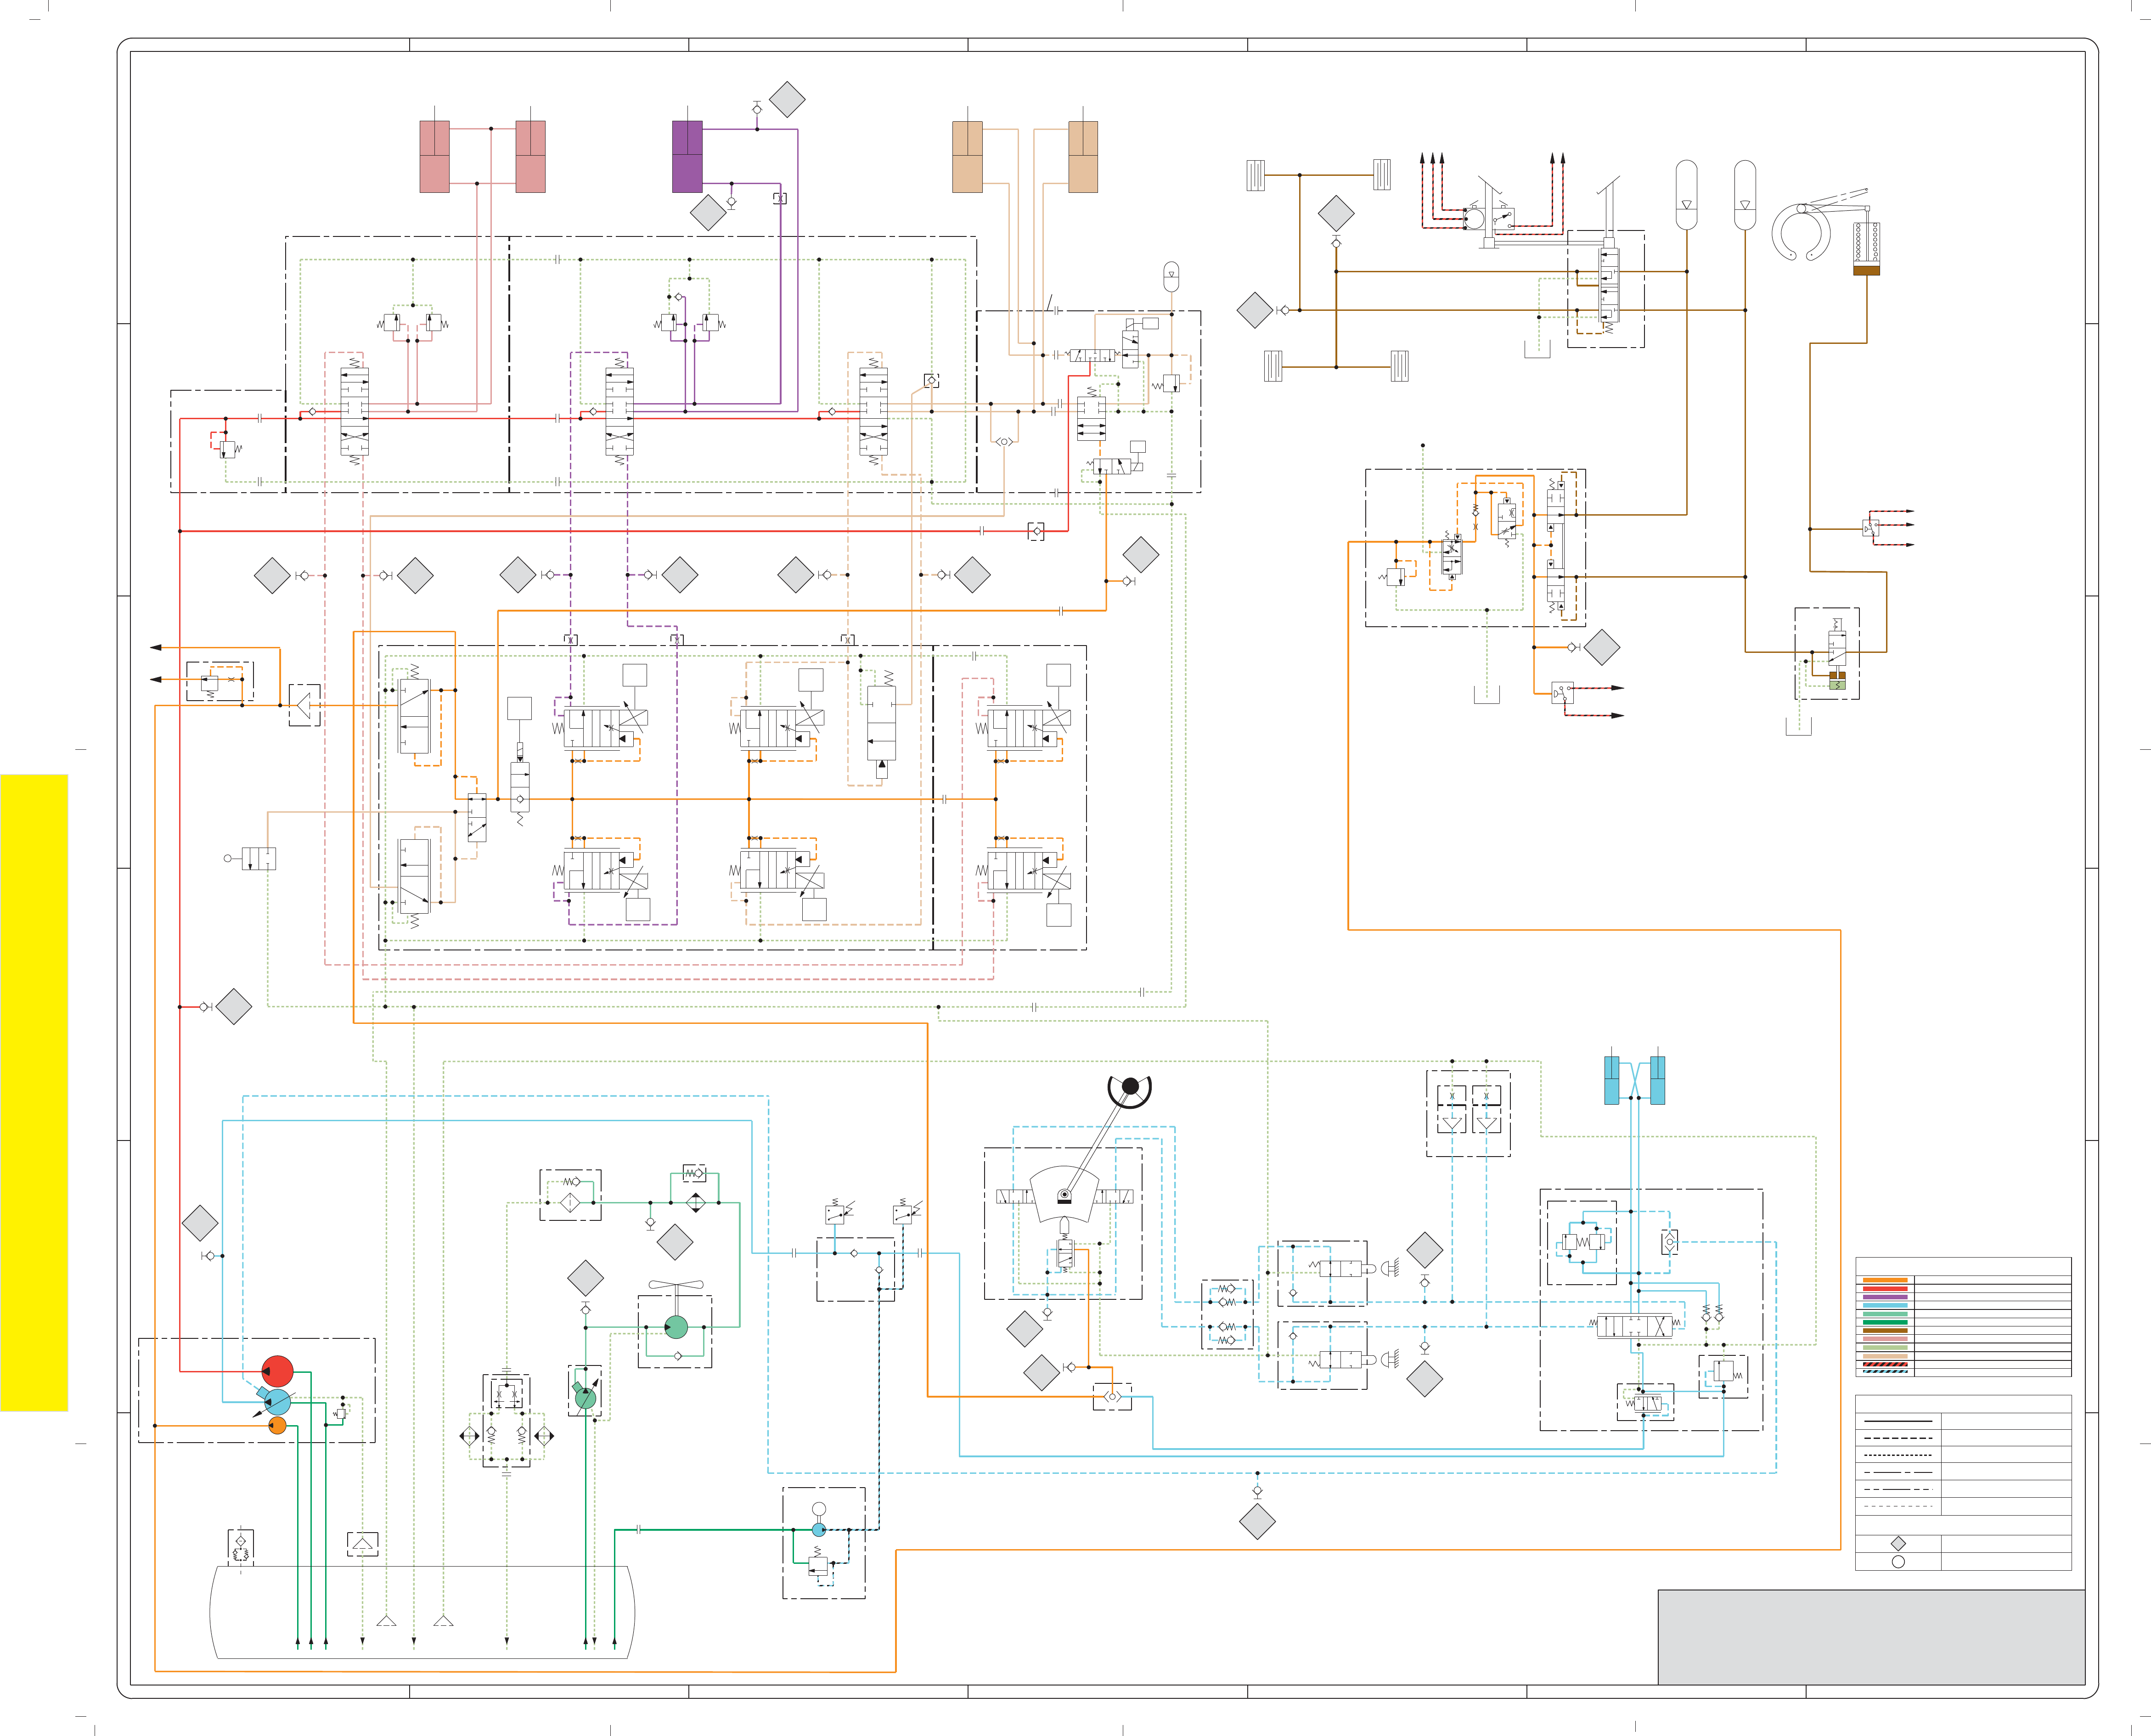Image resolution: width=2151 pixels, height=1736 pixels.
Task: Select the red and black striped legend swatch
Action: [x=1885, y=1364]
